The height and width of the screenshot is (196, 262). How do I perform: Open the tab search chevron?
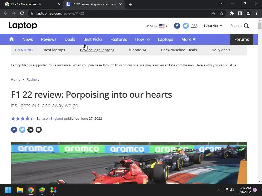pos(221,4)
